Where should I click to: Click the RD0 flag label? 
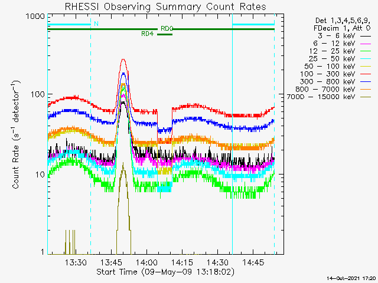(x=167, y=29)
